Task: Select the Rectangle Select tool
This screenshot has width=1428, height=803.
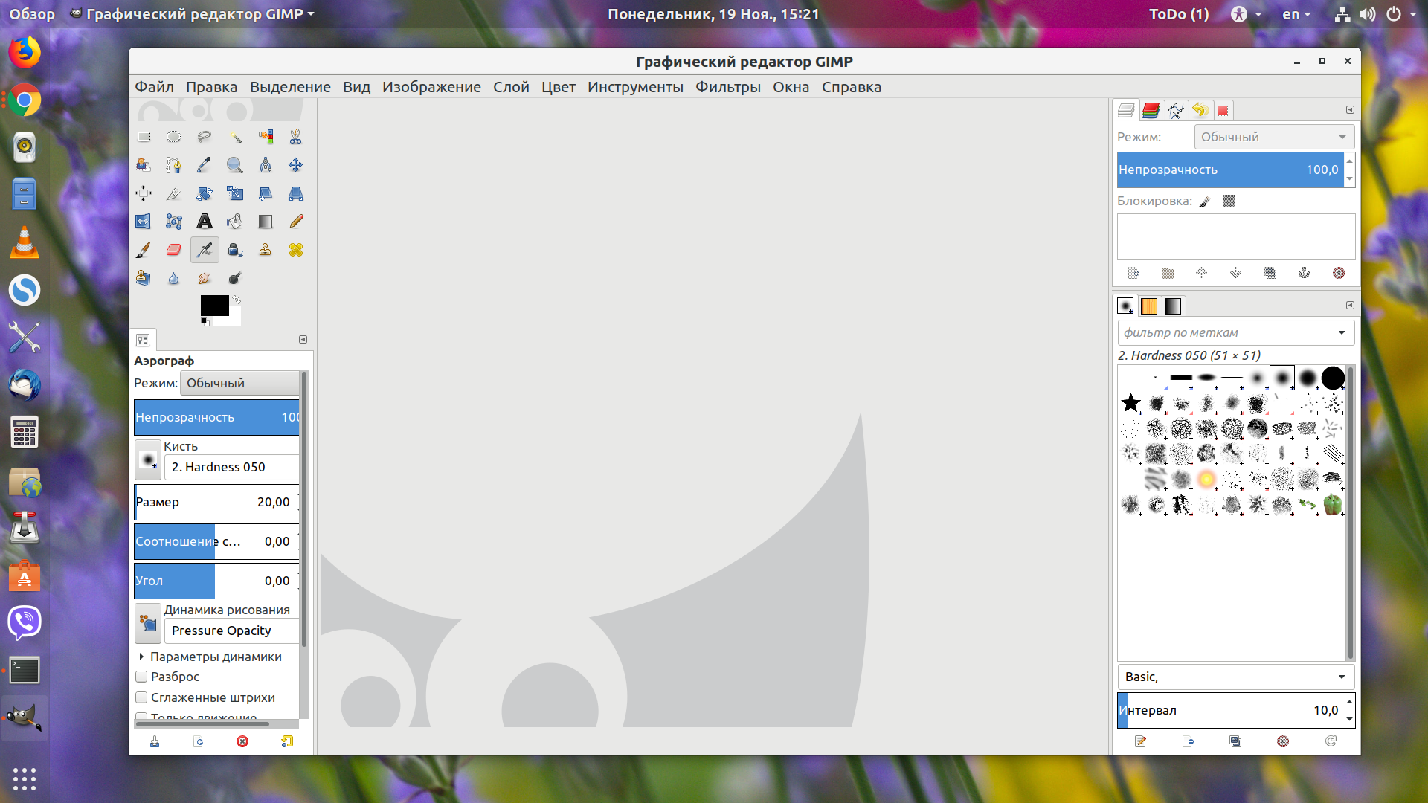Action: [x=144, y=137]
